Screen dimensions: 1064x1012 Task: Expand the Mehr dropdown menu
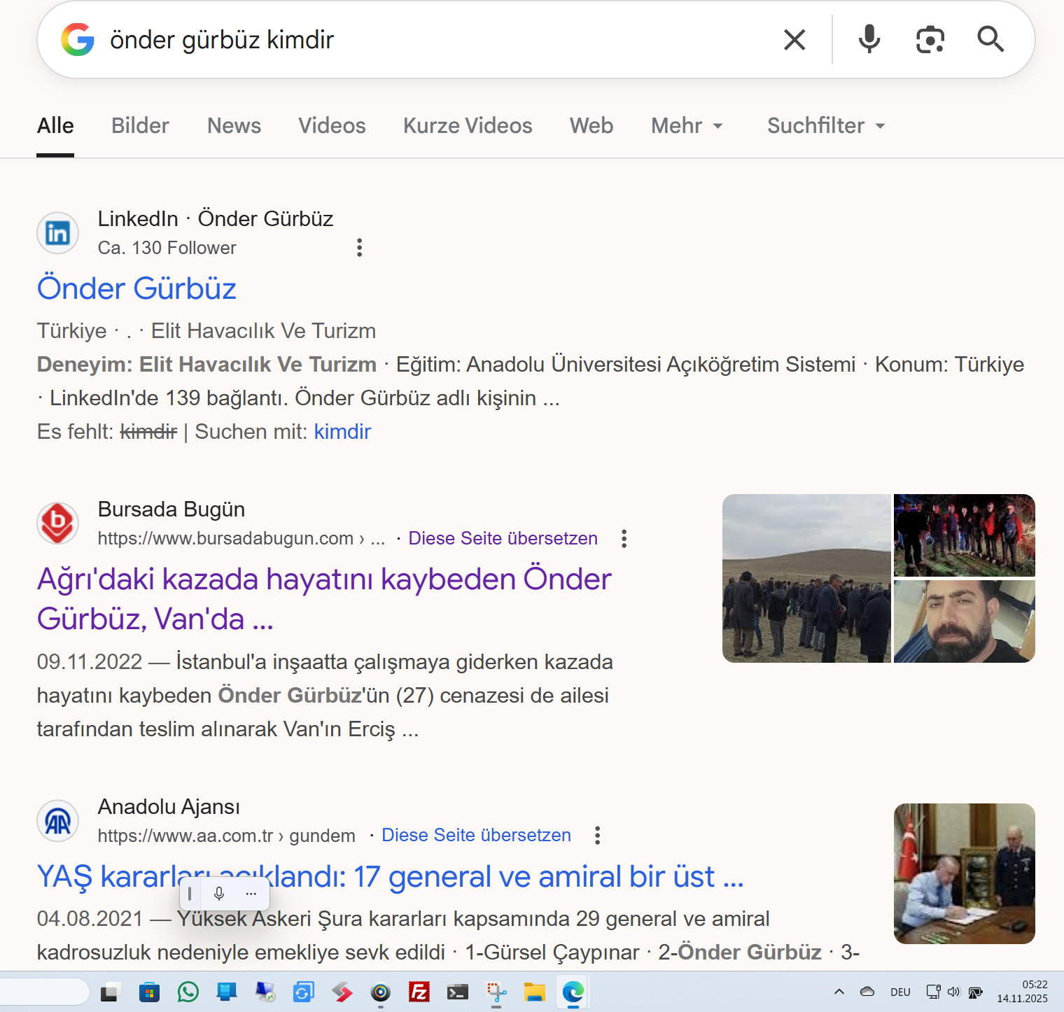[686, 126]
